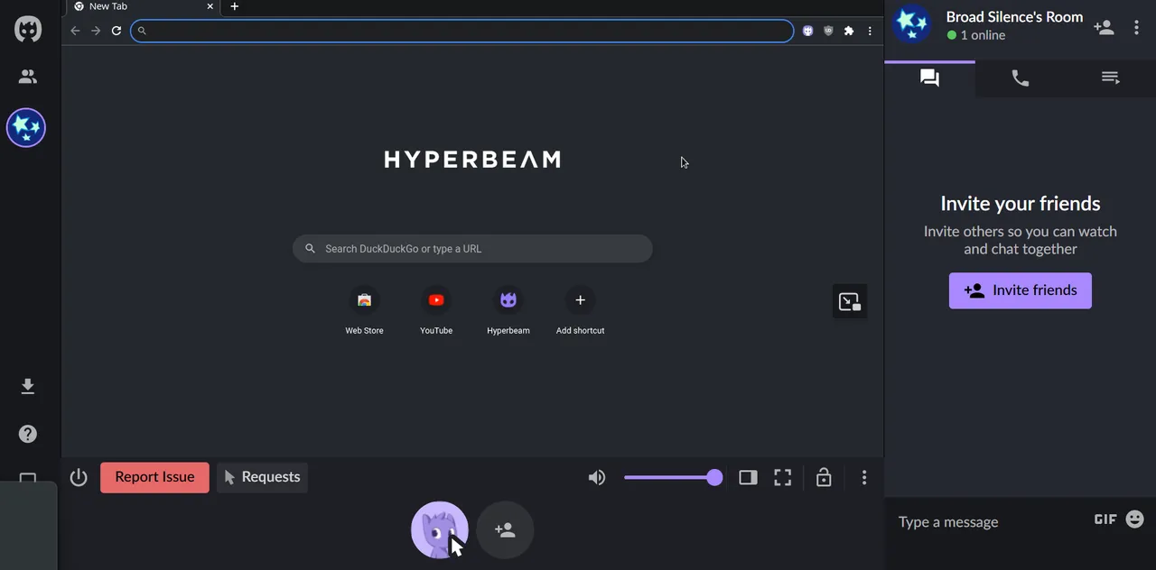Toggle the room lock icon
The image size is (1156, 570).
point(824,477)
